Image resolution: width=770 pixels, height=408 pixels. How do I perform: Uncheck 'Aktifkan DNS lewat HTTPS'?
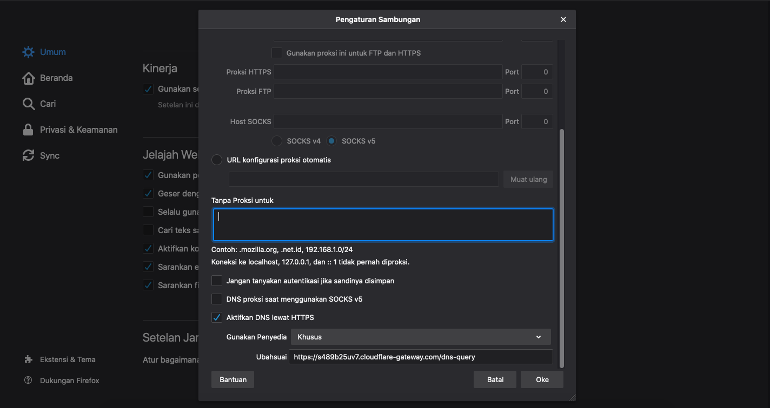tap(217, 318)
